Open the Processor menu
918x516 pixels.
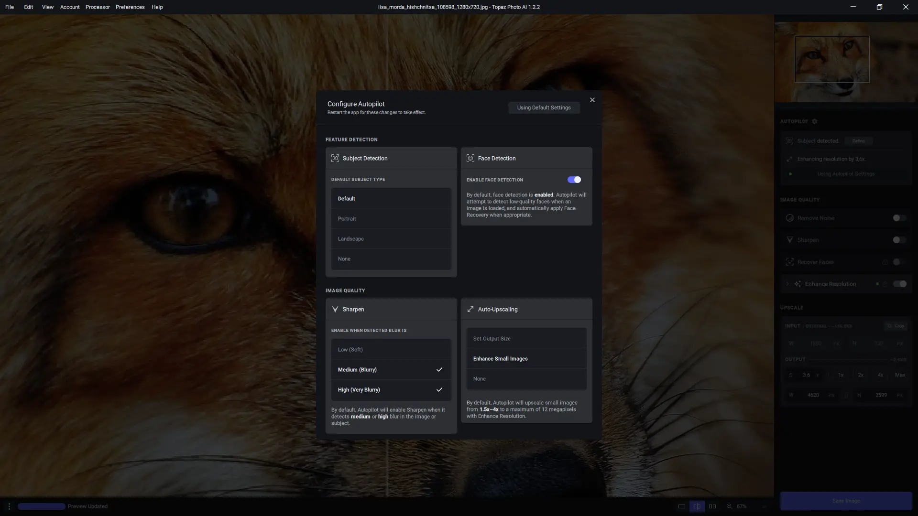pos(98,7)
